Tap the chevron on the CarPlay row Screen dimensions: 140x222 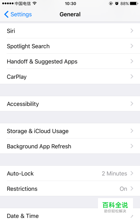click(132, 76)
